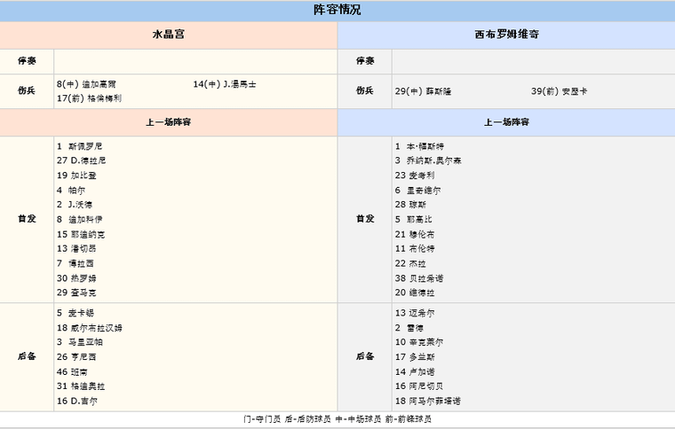Click the 前-前锋球员 legend entry
Screen dimensions: 675x429
point(409,419)
